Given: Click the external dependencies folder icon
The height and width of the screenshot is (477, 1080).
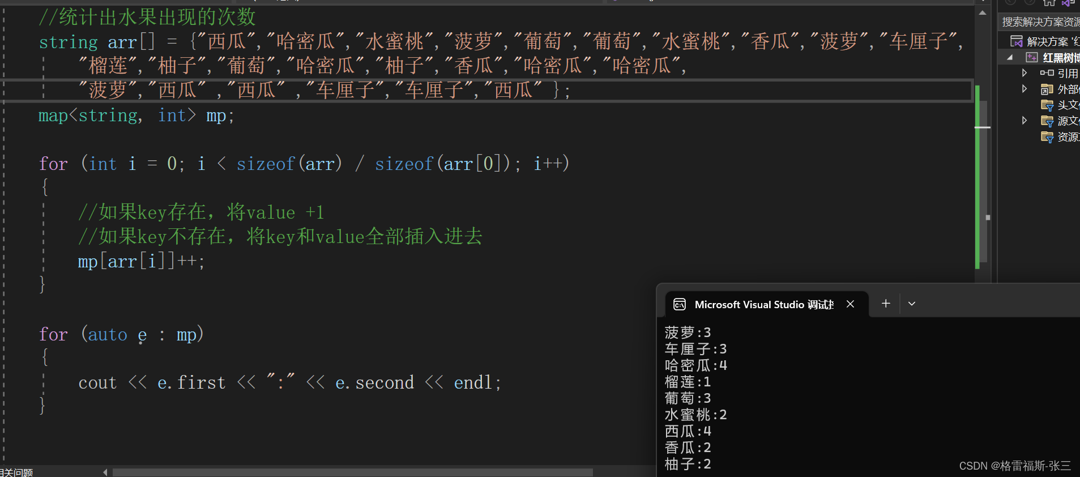Looking at the screenshot, I should coord(1047,89).
